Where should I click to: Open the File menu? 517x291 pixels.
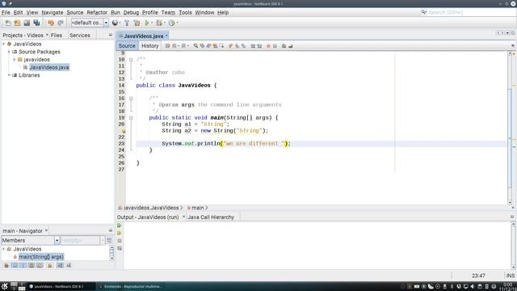pos(6,13)
